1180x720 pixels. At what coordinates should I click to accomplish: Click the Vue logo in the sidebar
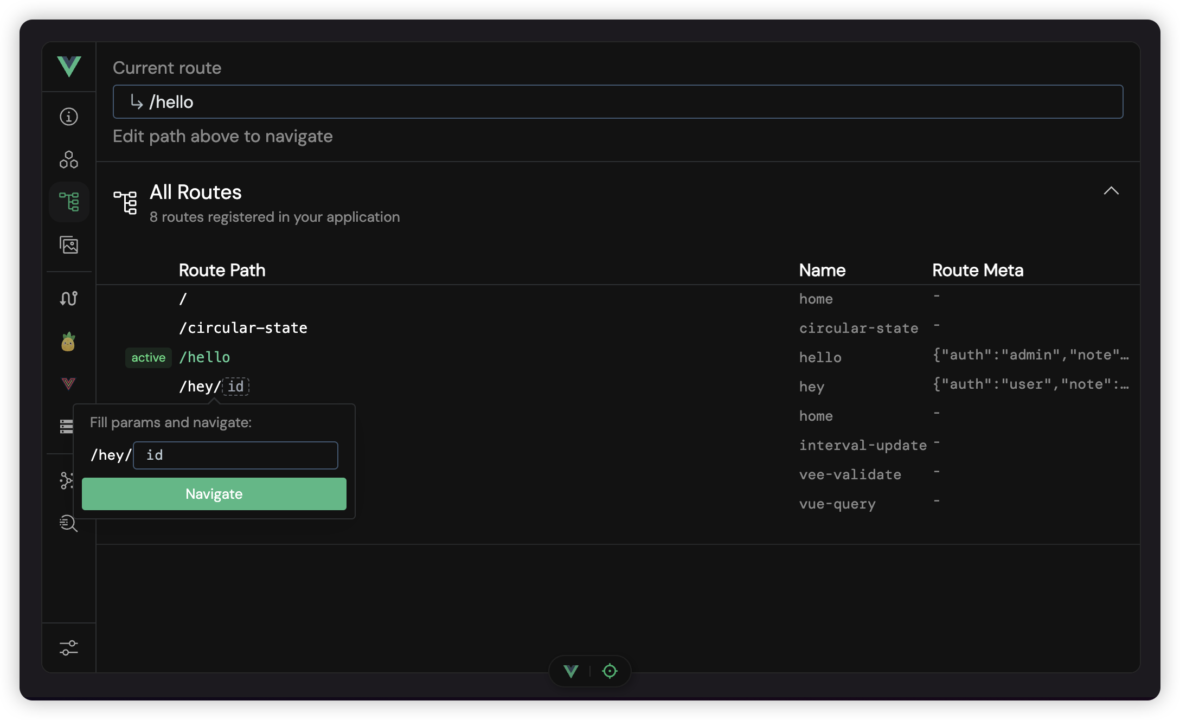(69, 67)
